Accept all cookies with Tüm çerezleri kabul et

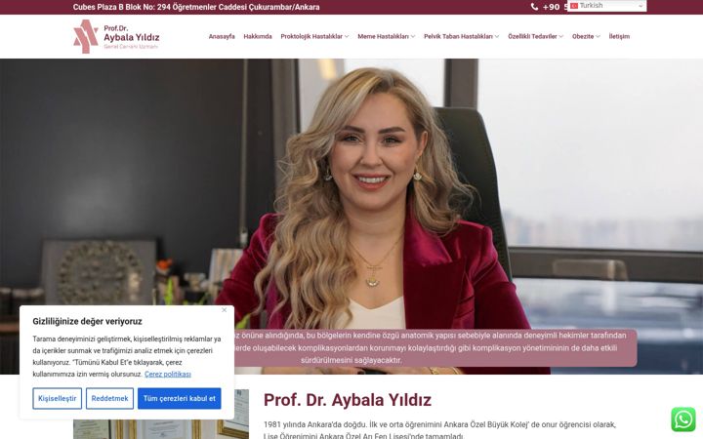180,398
